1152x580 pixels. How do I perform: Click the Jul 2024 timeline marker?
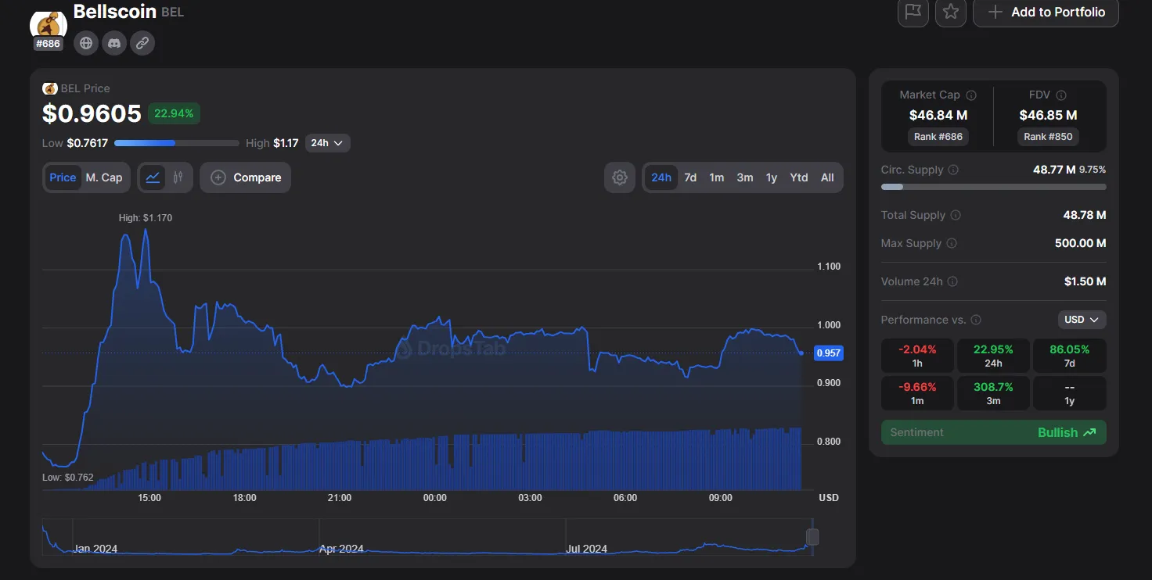(586, 549)
